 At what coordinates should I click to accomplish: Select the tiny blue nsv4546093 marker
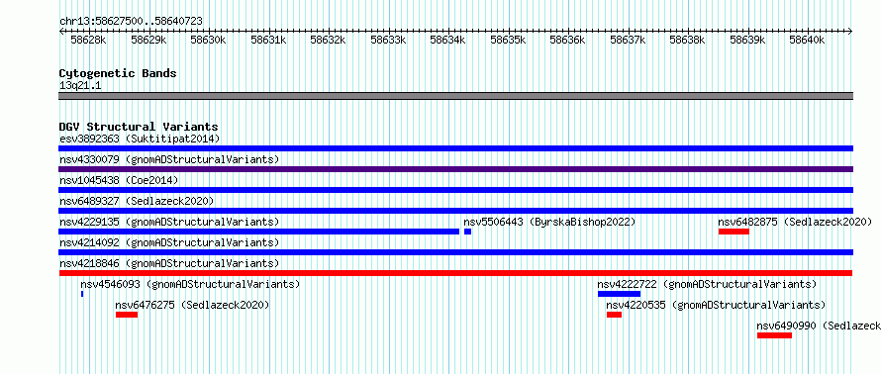[x=82, y=294]
